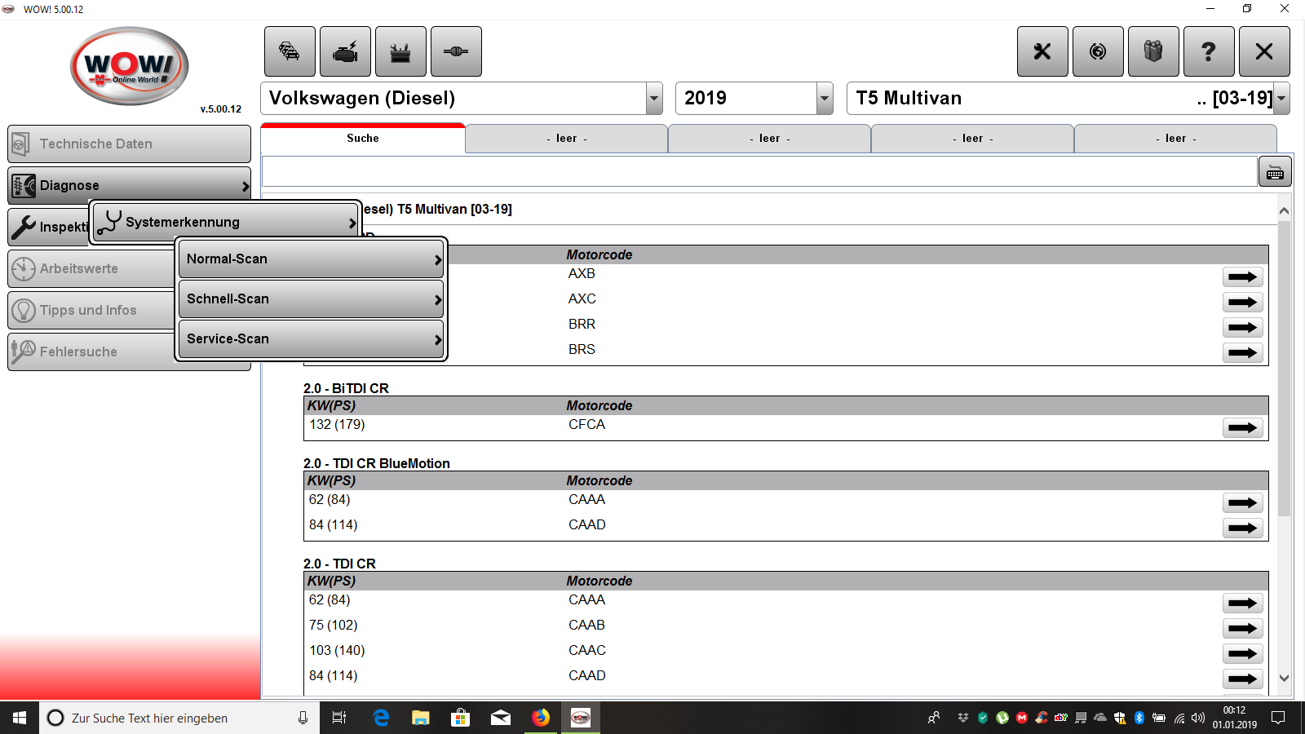Select the arrow for motor code AXB
This screenshot has width=1305, height=734.
tap(1242, 277)
